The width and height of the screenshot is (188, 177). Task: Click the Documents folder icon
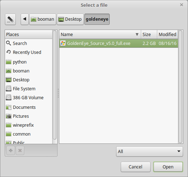(x=9, y=107)
